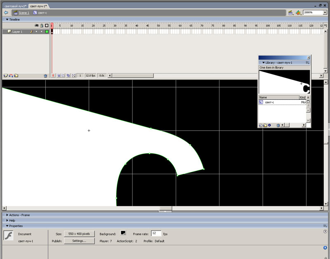The image size is (330, 259).
Task: Enable the Onion Skin button in the timeline
Action: [x=59, y=76]
